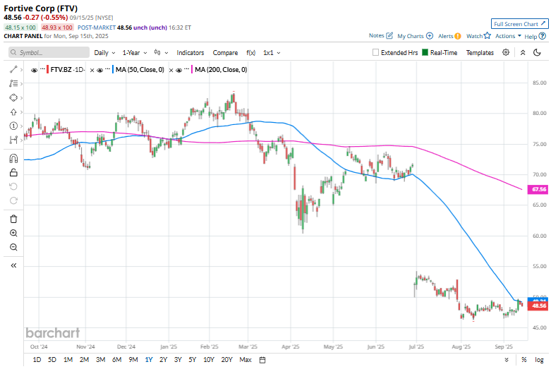
Task: Open the Templates menu
Action: [x=480, y=53]
